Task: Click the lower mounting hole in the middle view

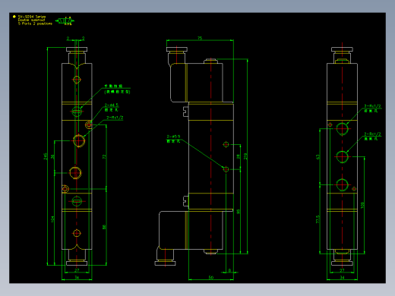Action: 226,169
